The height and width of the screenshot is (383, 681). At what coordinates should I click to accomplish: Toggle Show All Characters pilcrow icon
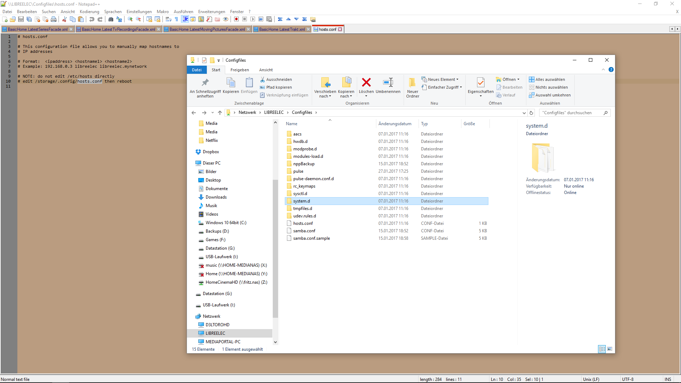[177, 20]
